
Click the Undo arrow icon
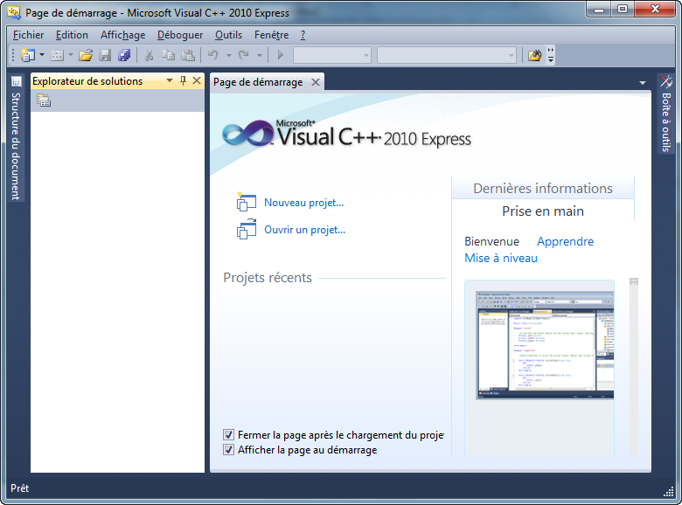pos(213,55)
